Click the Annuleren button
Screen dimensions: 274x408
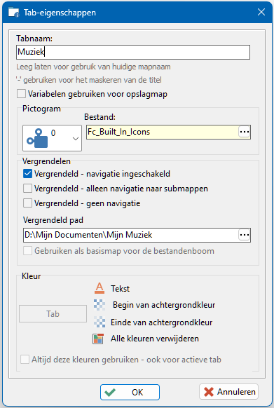[228, 392]
